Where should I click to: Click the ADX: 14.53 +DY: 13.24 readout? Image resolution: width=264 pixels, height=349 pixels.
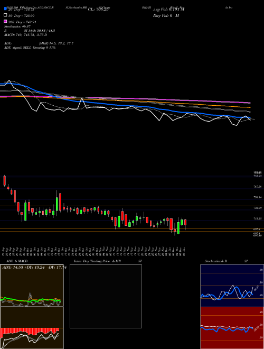click(34, 268)
